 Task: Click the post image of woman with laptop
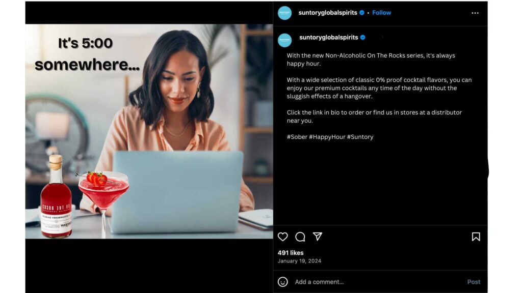point(149,131)
